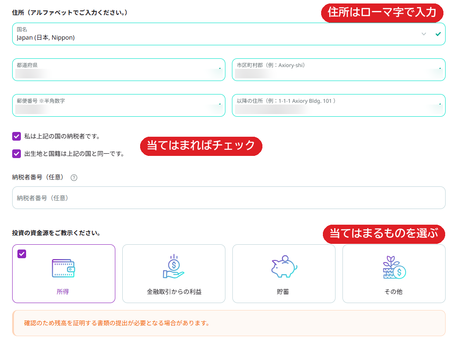Click the 住所（アルファベットでご入力ください。） heading
Image resolution: width=453 pixels, height=344 pixels.
click(x=70, y=13)
